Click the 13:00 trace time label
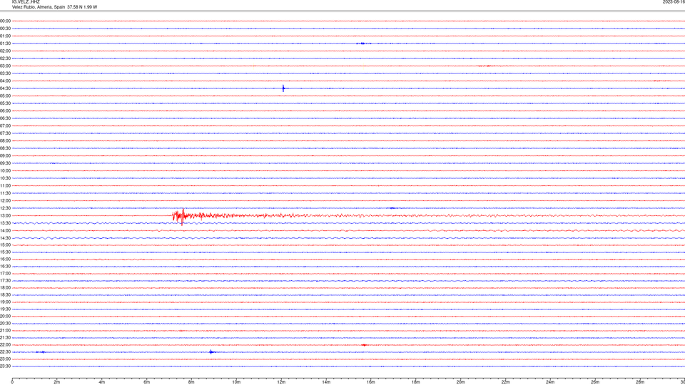Screen dimensions: 685x385 pyautogui.click(x=5, y=215)
